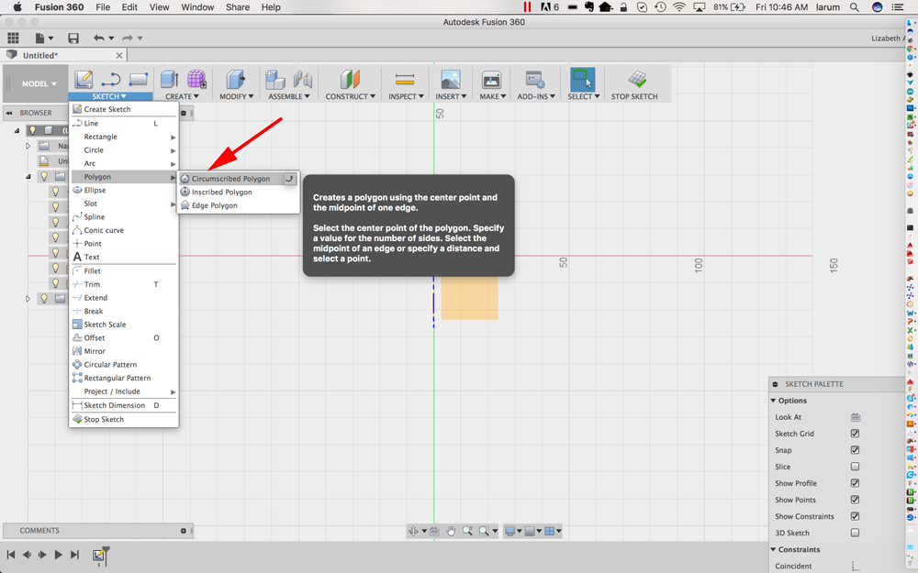Open the INSPECT dropdown menu

click(406, 96)
